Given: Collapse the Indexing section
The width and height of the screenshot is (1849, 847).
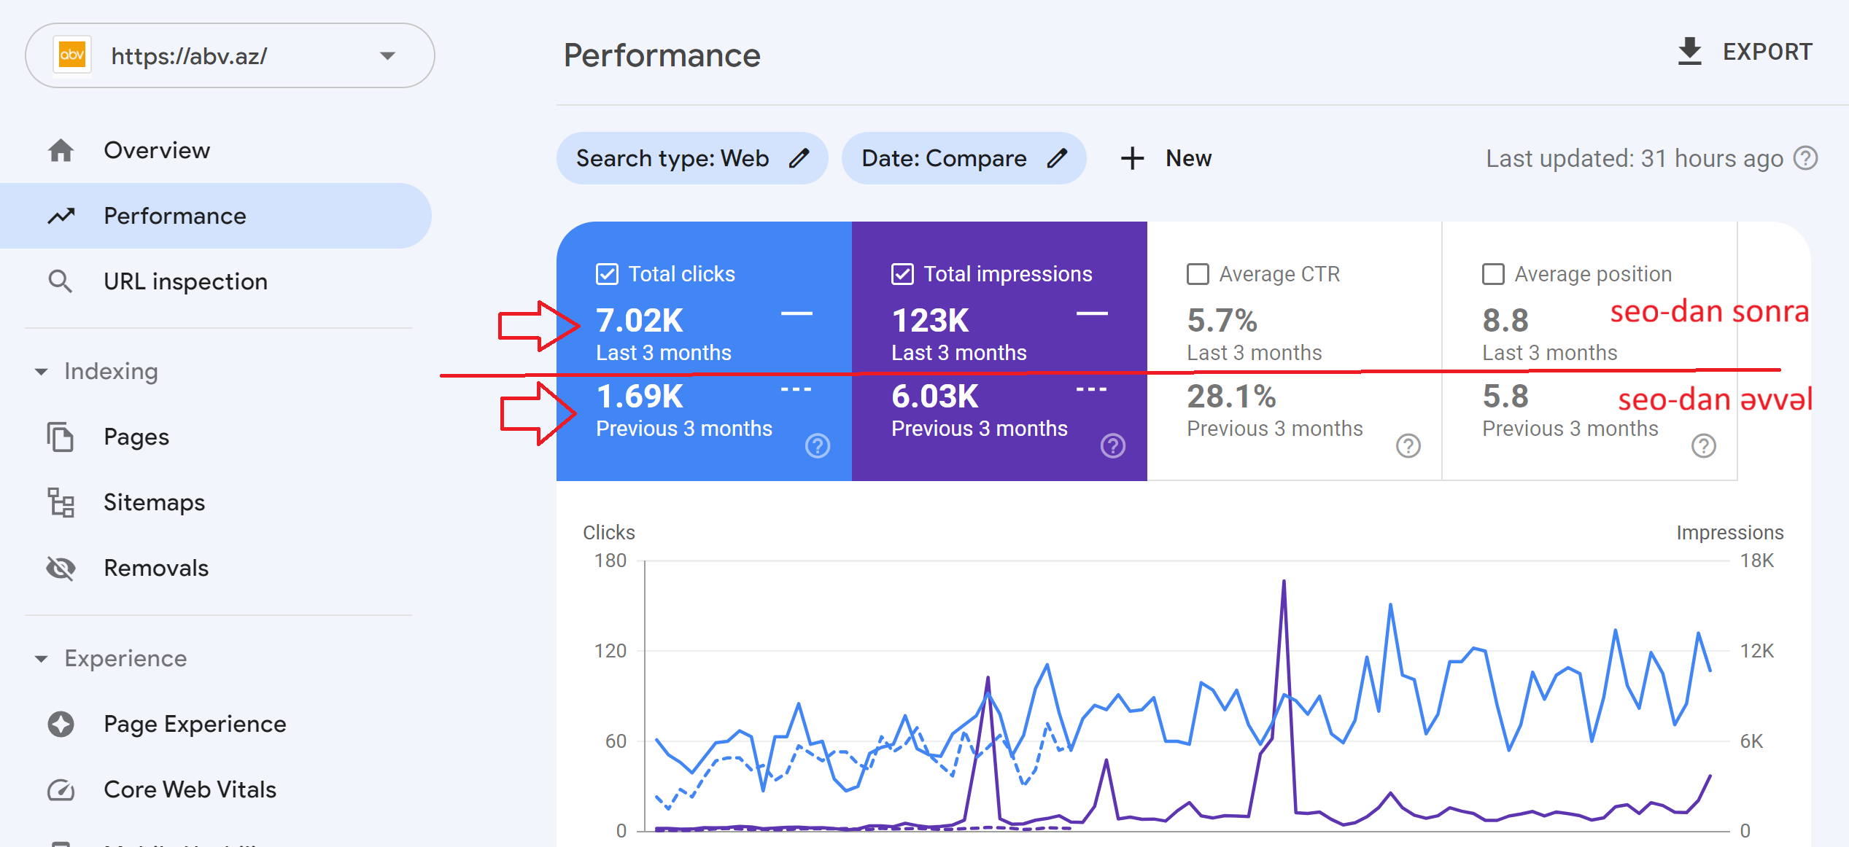Looking at the screenshot, I should click(x=42, y=372).
